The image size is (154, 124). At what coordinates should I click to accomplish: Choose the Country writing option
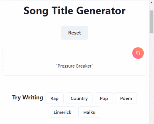pos(79,98)
